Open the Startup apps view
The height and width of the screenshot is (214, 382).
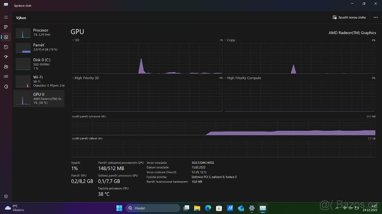tap(6, 56)
